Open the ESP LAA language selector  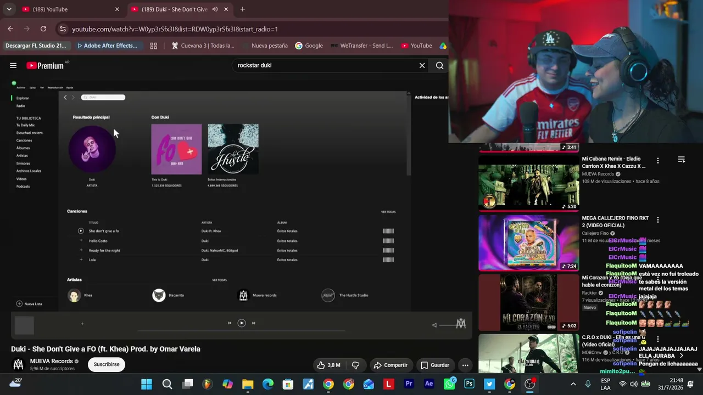click(605, 384)
